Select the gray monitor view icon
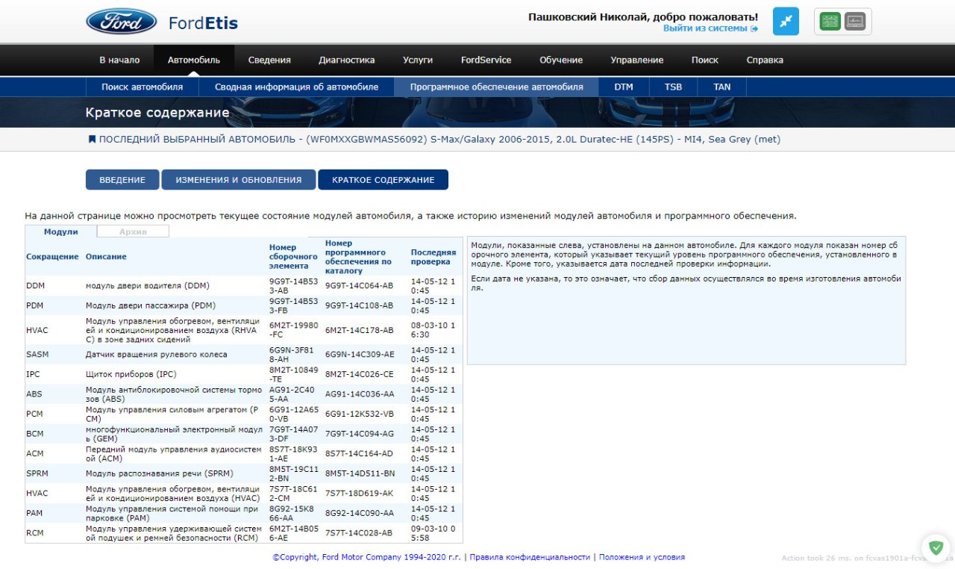 click(x=855, y=22)
